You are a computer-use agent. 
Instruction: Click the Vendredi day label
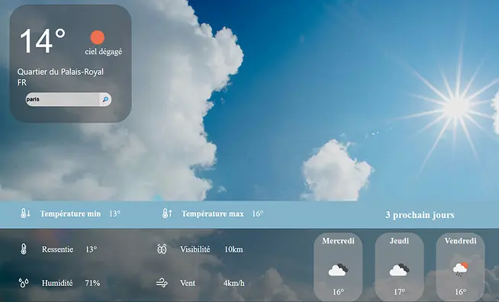[x=461, y=241]
